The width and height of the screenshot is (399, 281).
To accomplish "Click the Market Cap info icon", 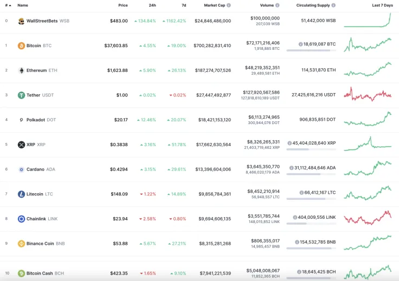I will click(229, 5).
